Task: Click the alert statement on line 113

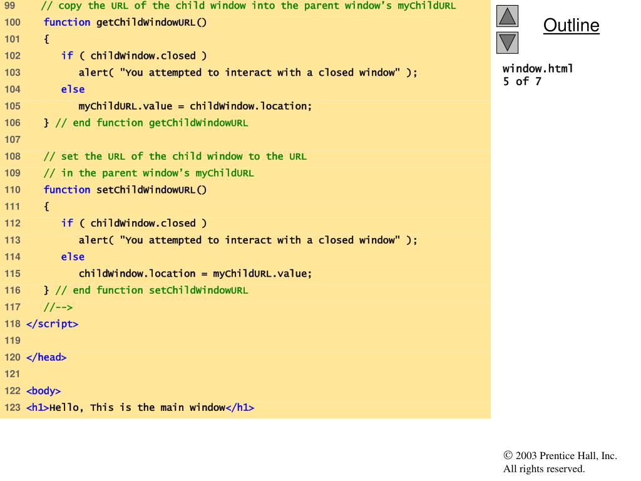Action: tap(248, 240)
